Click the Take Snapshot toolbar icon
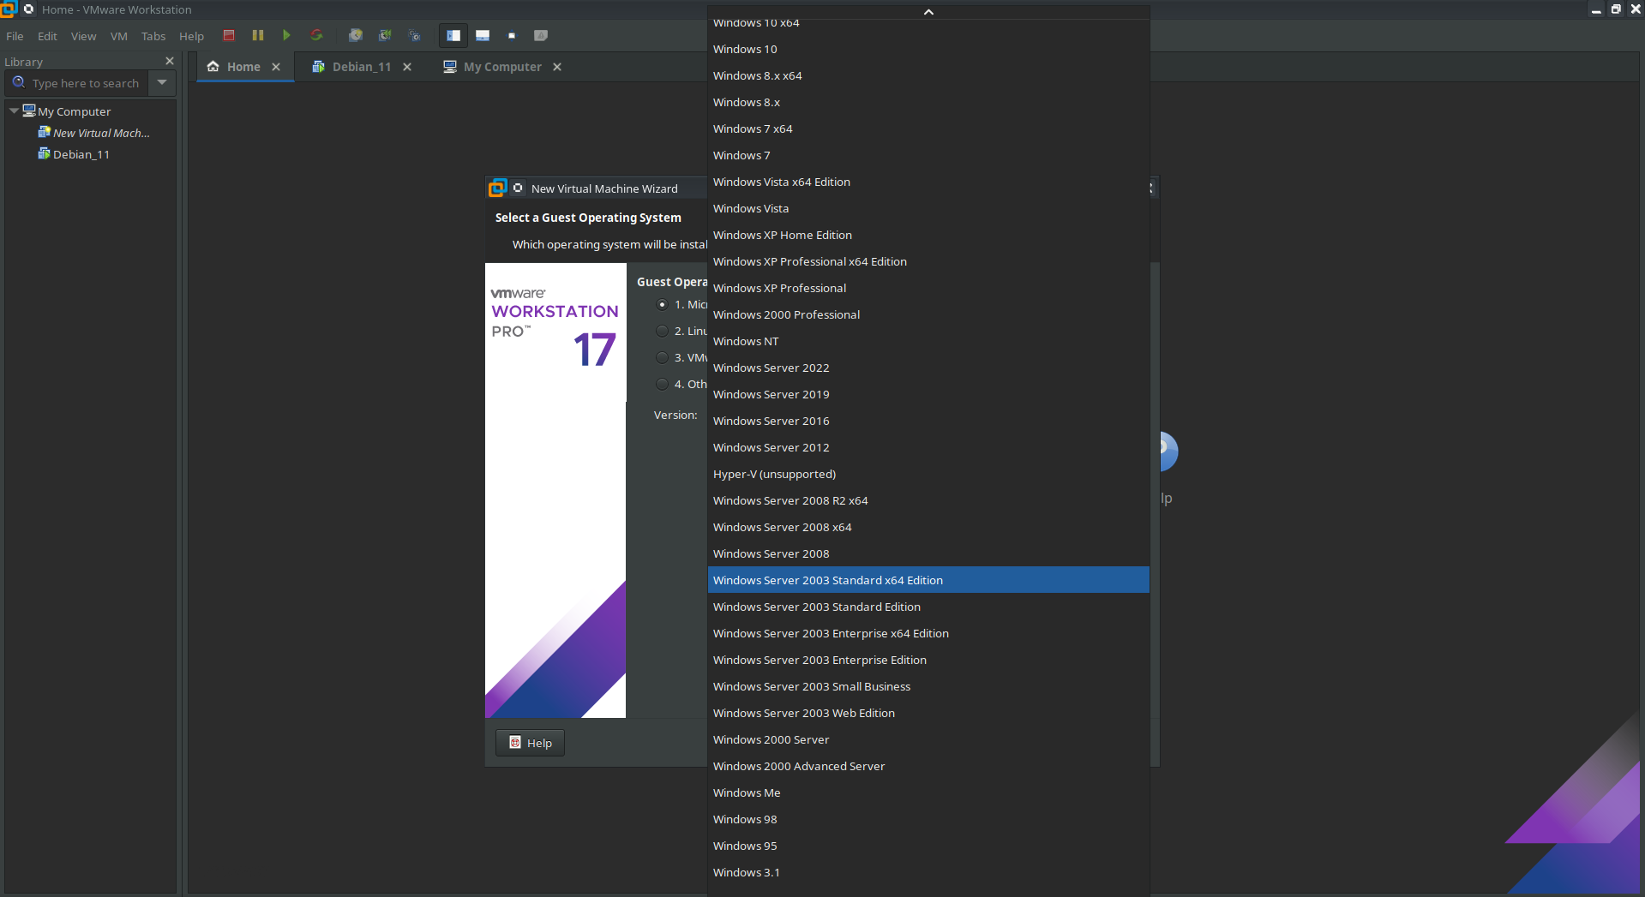The height and width of the screenshot is (897, 1645). coord(355,35)
